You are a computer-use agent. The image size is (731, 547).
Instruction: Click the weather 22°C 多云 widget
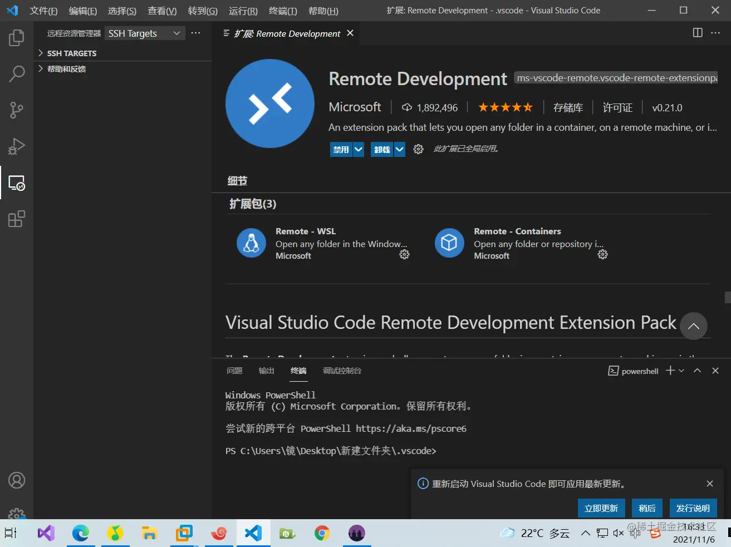click(x=535, y=533)
